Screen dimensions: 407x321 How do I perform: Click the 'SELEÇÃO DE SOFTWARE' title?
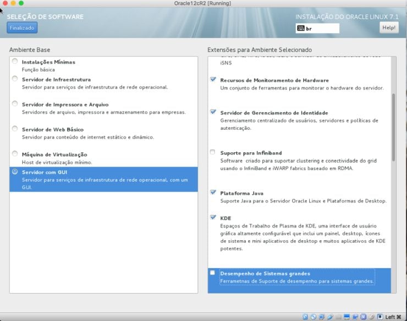pyautogui.click(x=45, y=17)
